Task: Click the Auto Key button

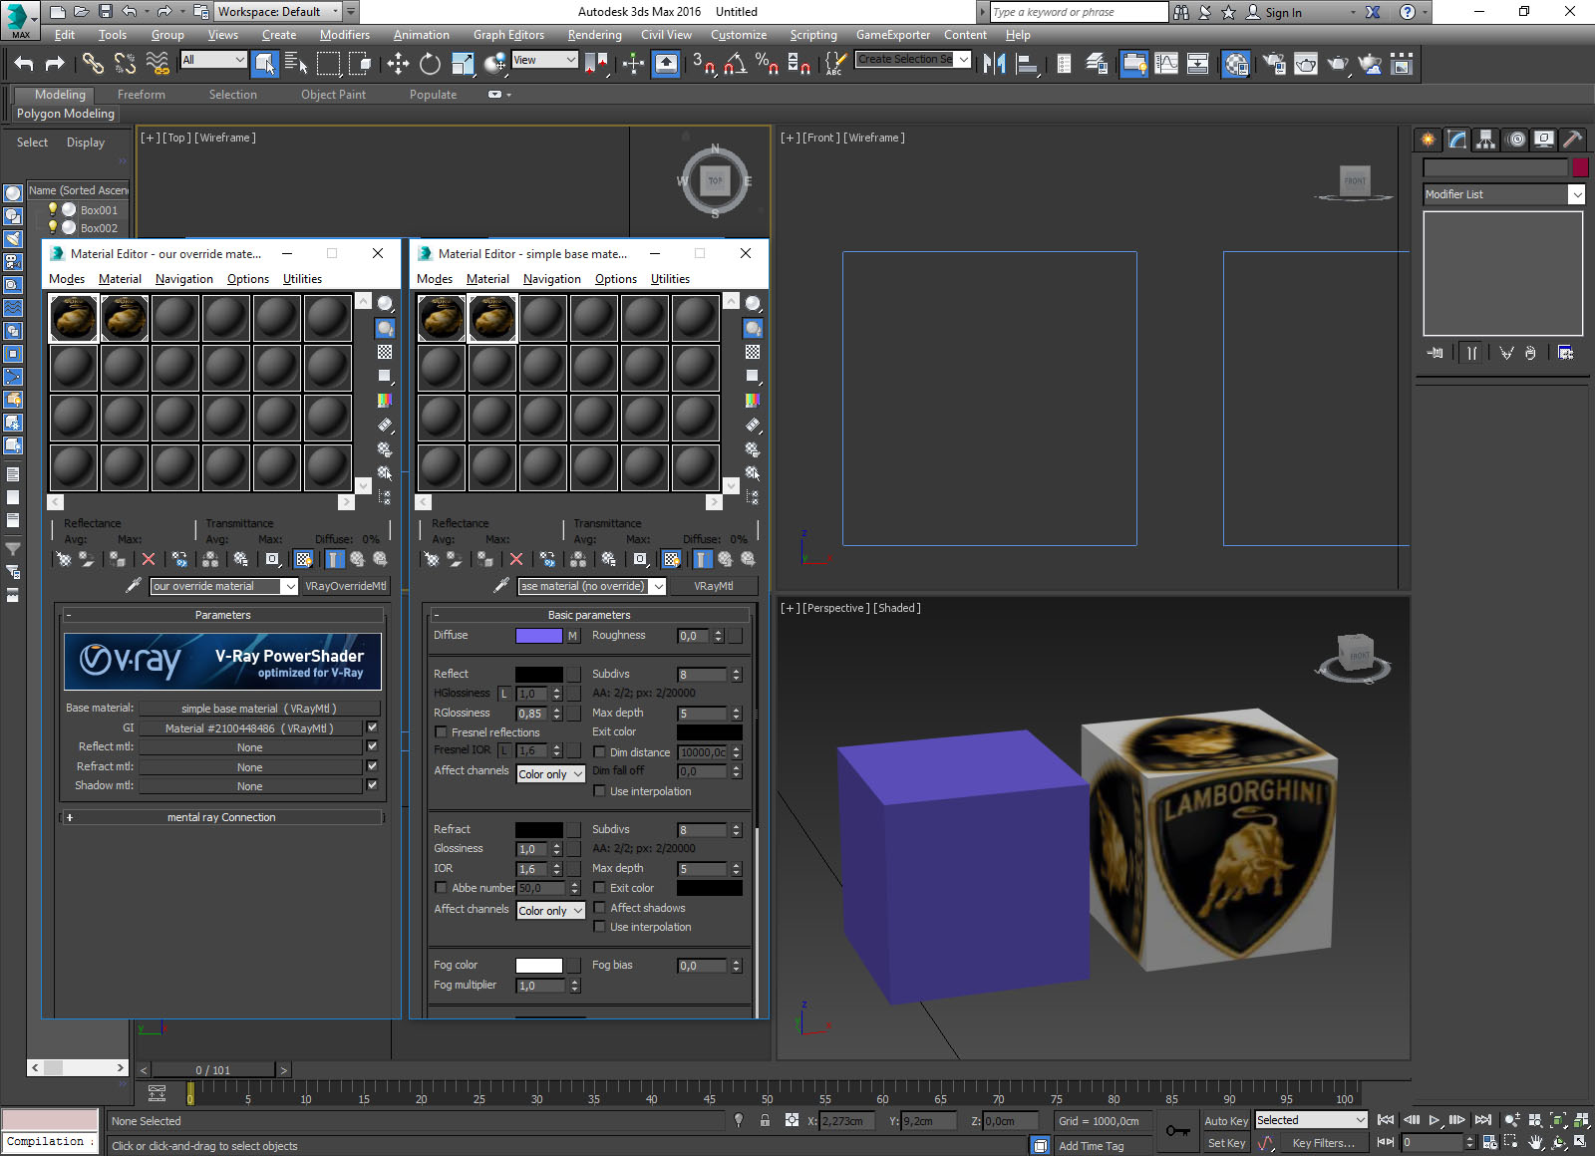Action: point(1225,1121)
